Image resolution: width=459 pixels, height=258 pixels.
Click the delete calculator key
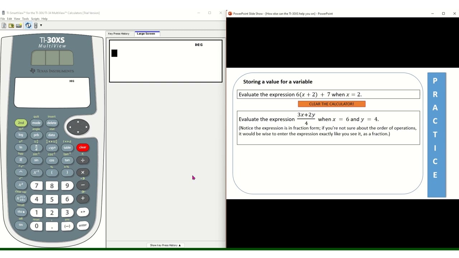52,123
